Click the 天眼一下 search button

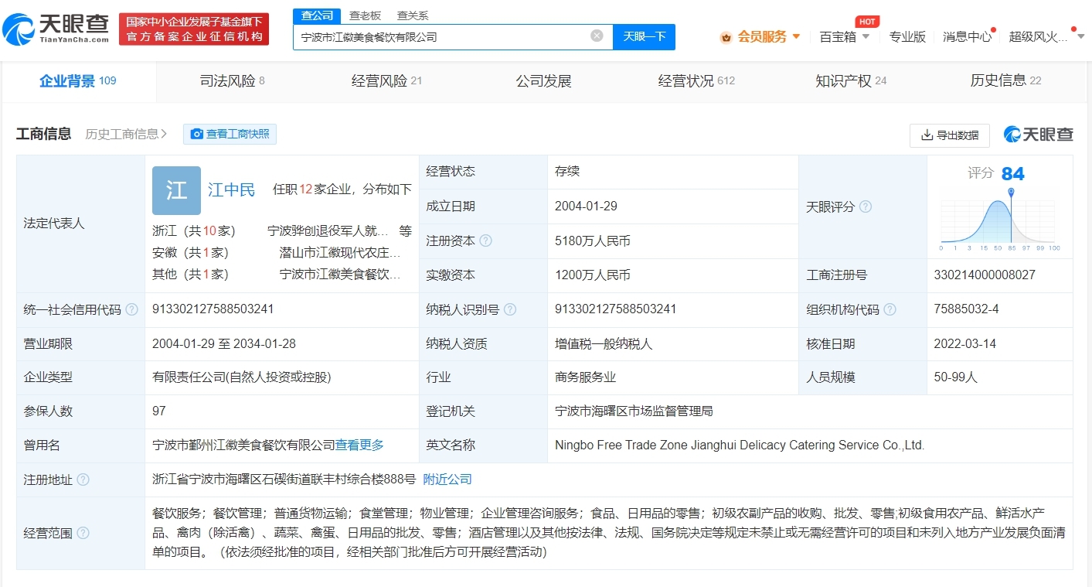[644, 36]
